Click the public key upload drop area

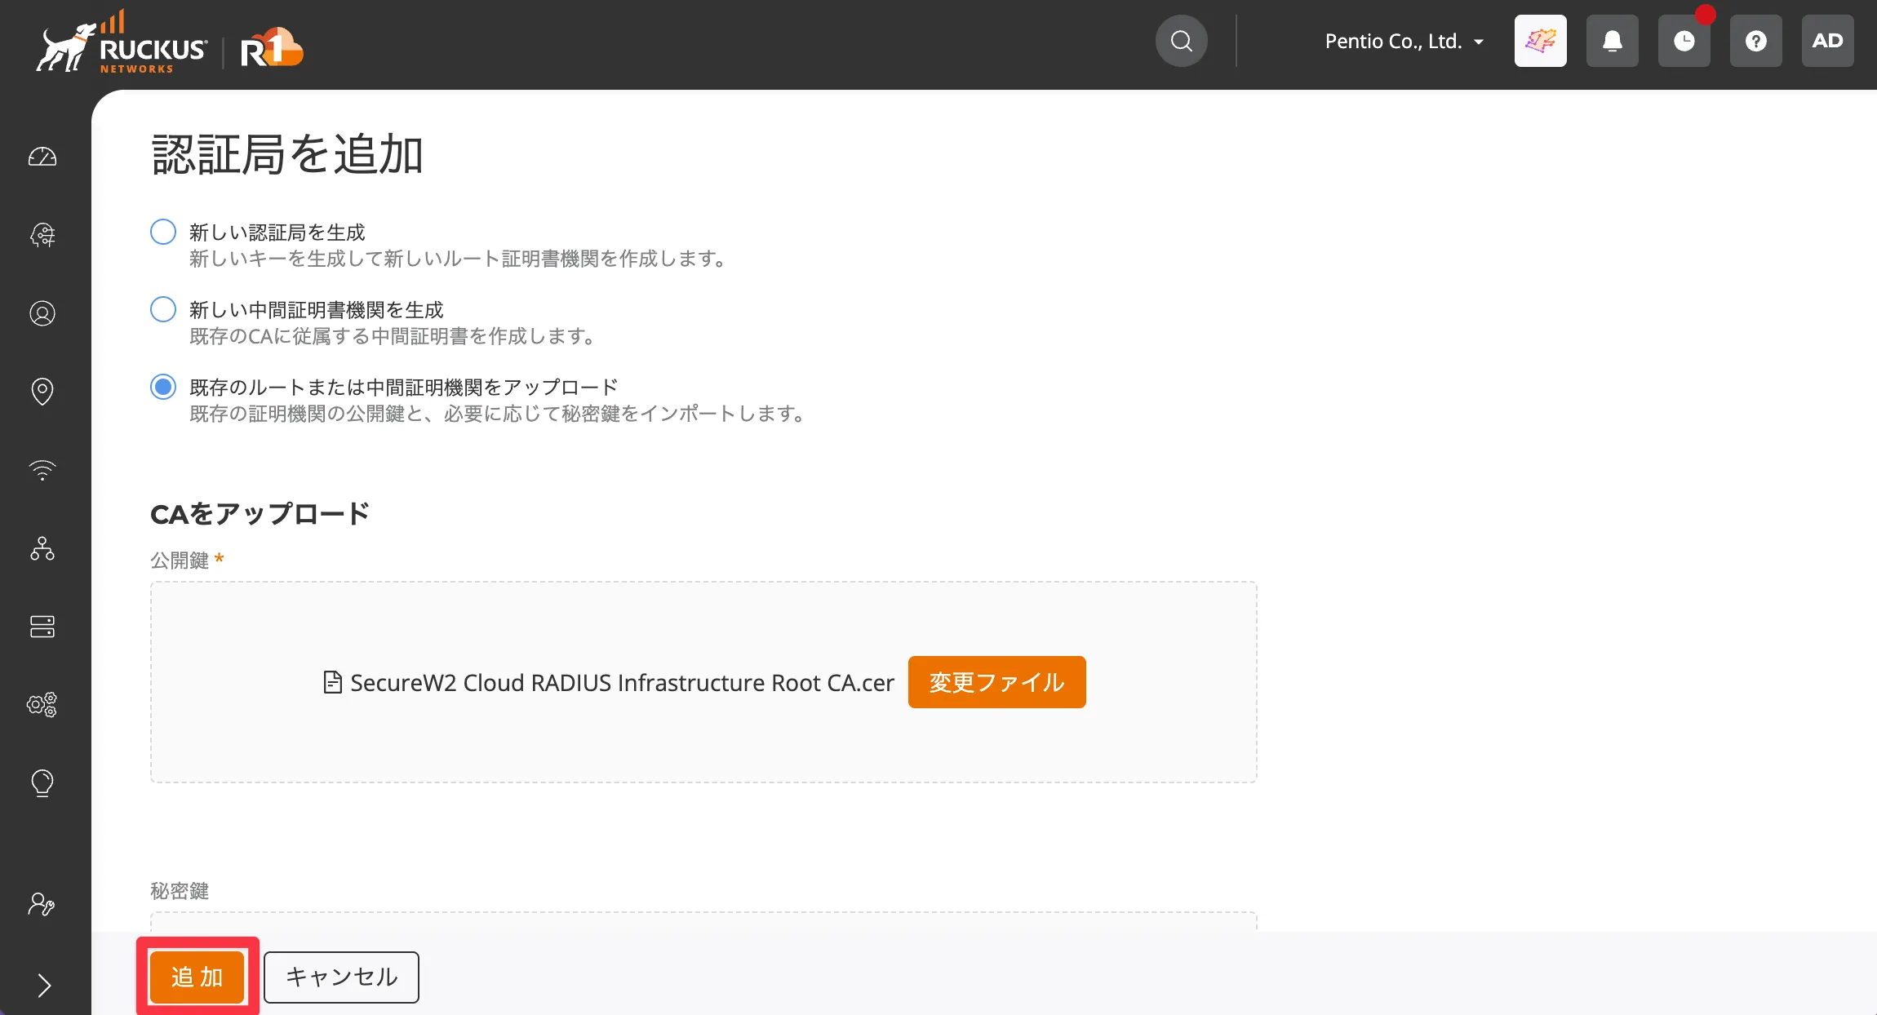(703, 682)
